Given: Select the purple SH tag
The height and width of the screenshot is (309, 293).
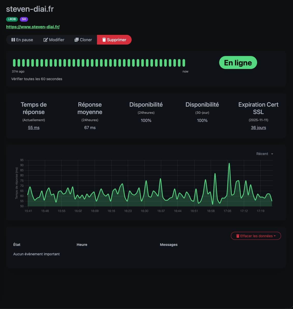Looking at the screenshot, I should 24,19.
